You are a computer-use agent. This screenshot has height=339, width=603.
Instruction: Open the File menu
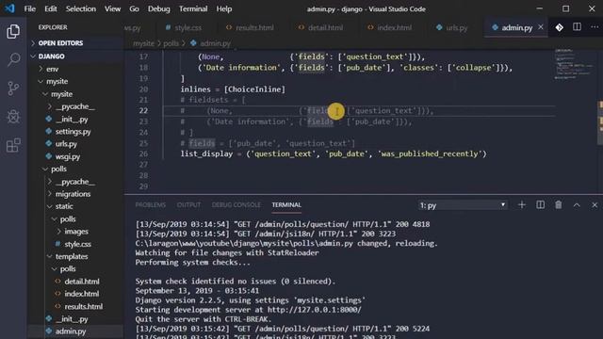coord(29,8)
